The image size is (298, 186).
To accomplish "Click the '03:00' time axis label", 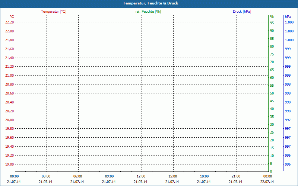I will (46, 176).
